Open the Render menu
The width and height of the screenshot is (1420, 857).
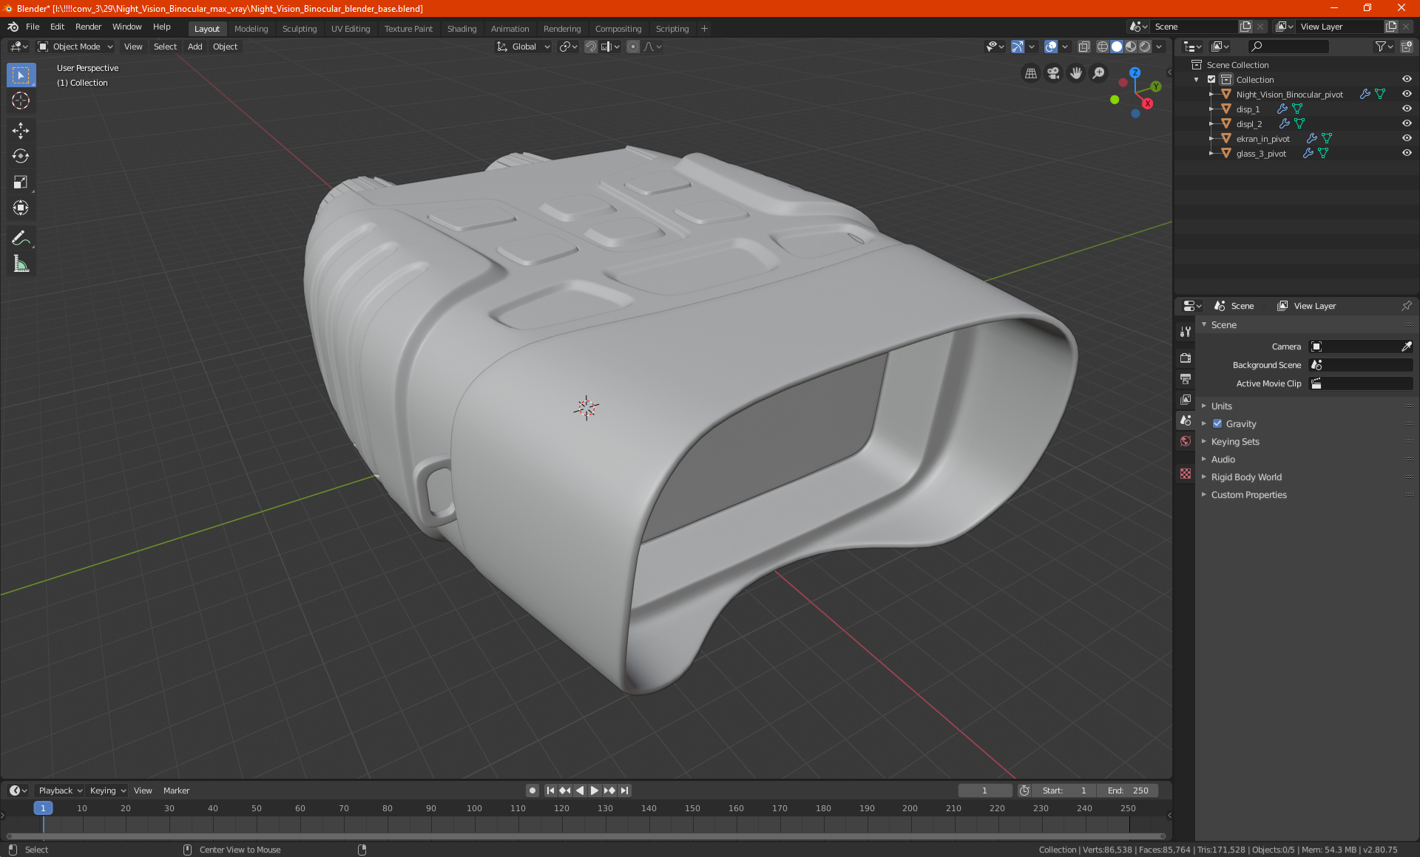[88, 27]
